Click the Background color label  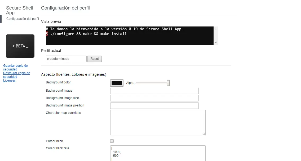pos(58,82)
